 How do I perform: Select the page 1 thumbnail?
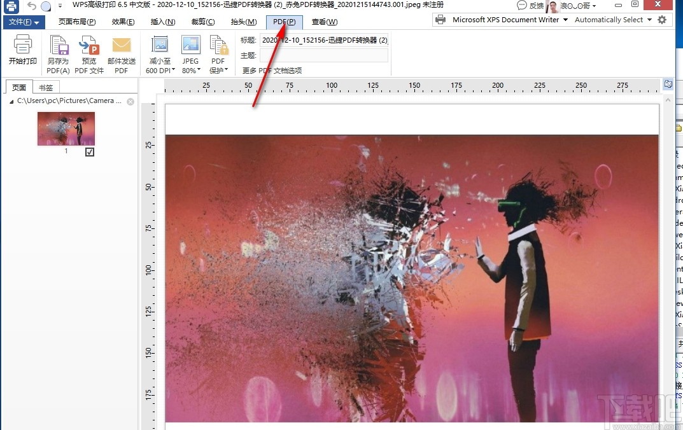tap(66, 127)
